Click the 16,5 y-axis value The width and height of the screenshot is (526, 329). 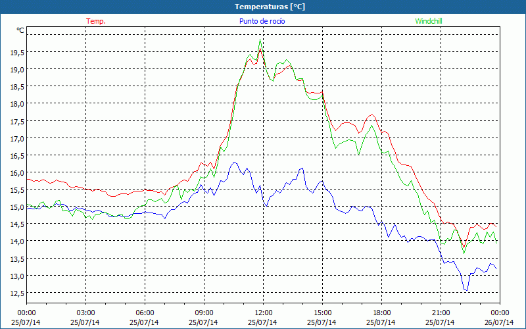pyautogui.click(x=18, y=155)
